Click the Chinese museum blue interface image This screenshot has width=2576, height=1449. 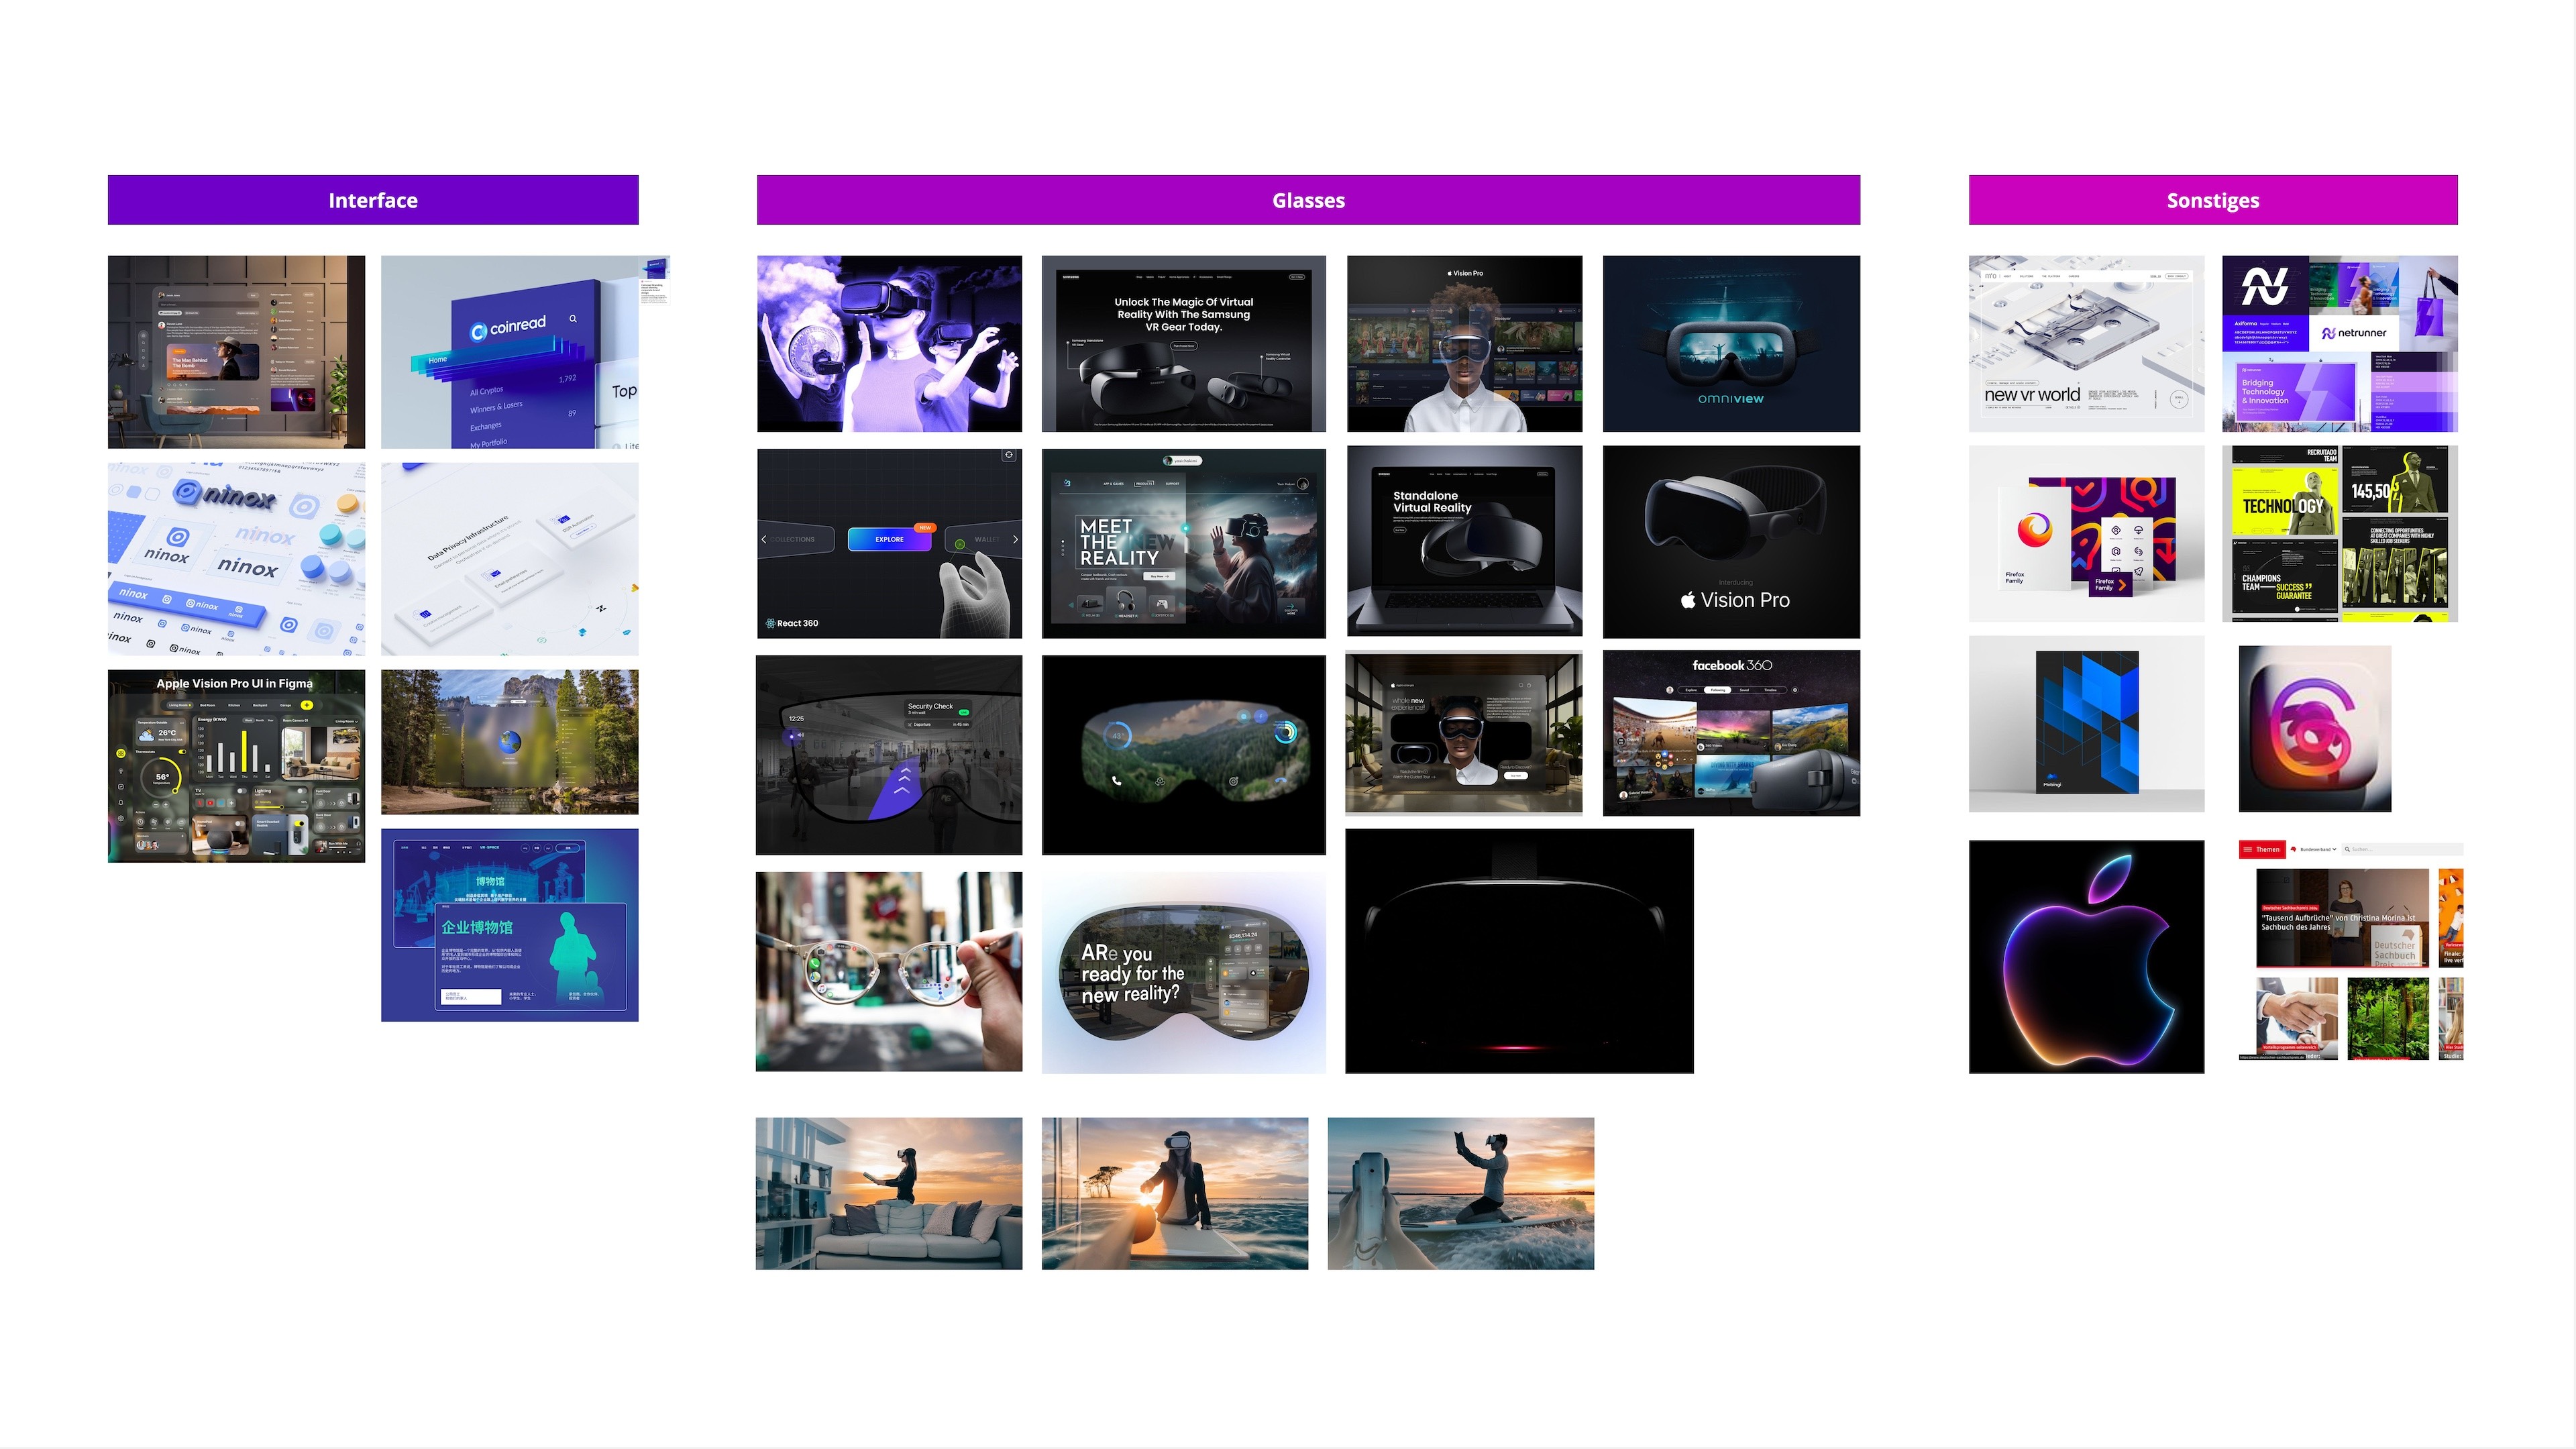click(x=509, y=924)
